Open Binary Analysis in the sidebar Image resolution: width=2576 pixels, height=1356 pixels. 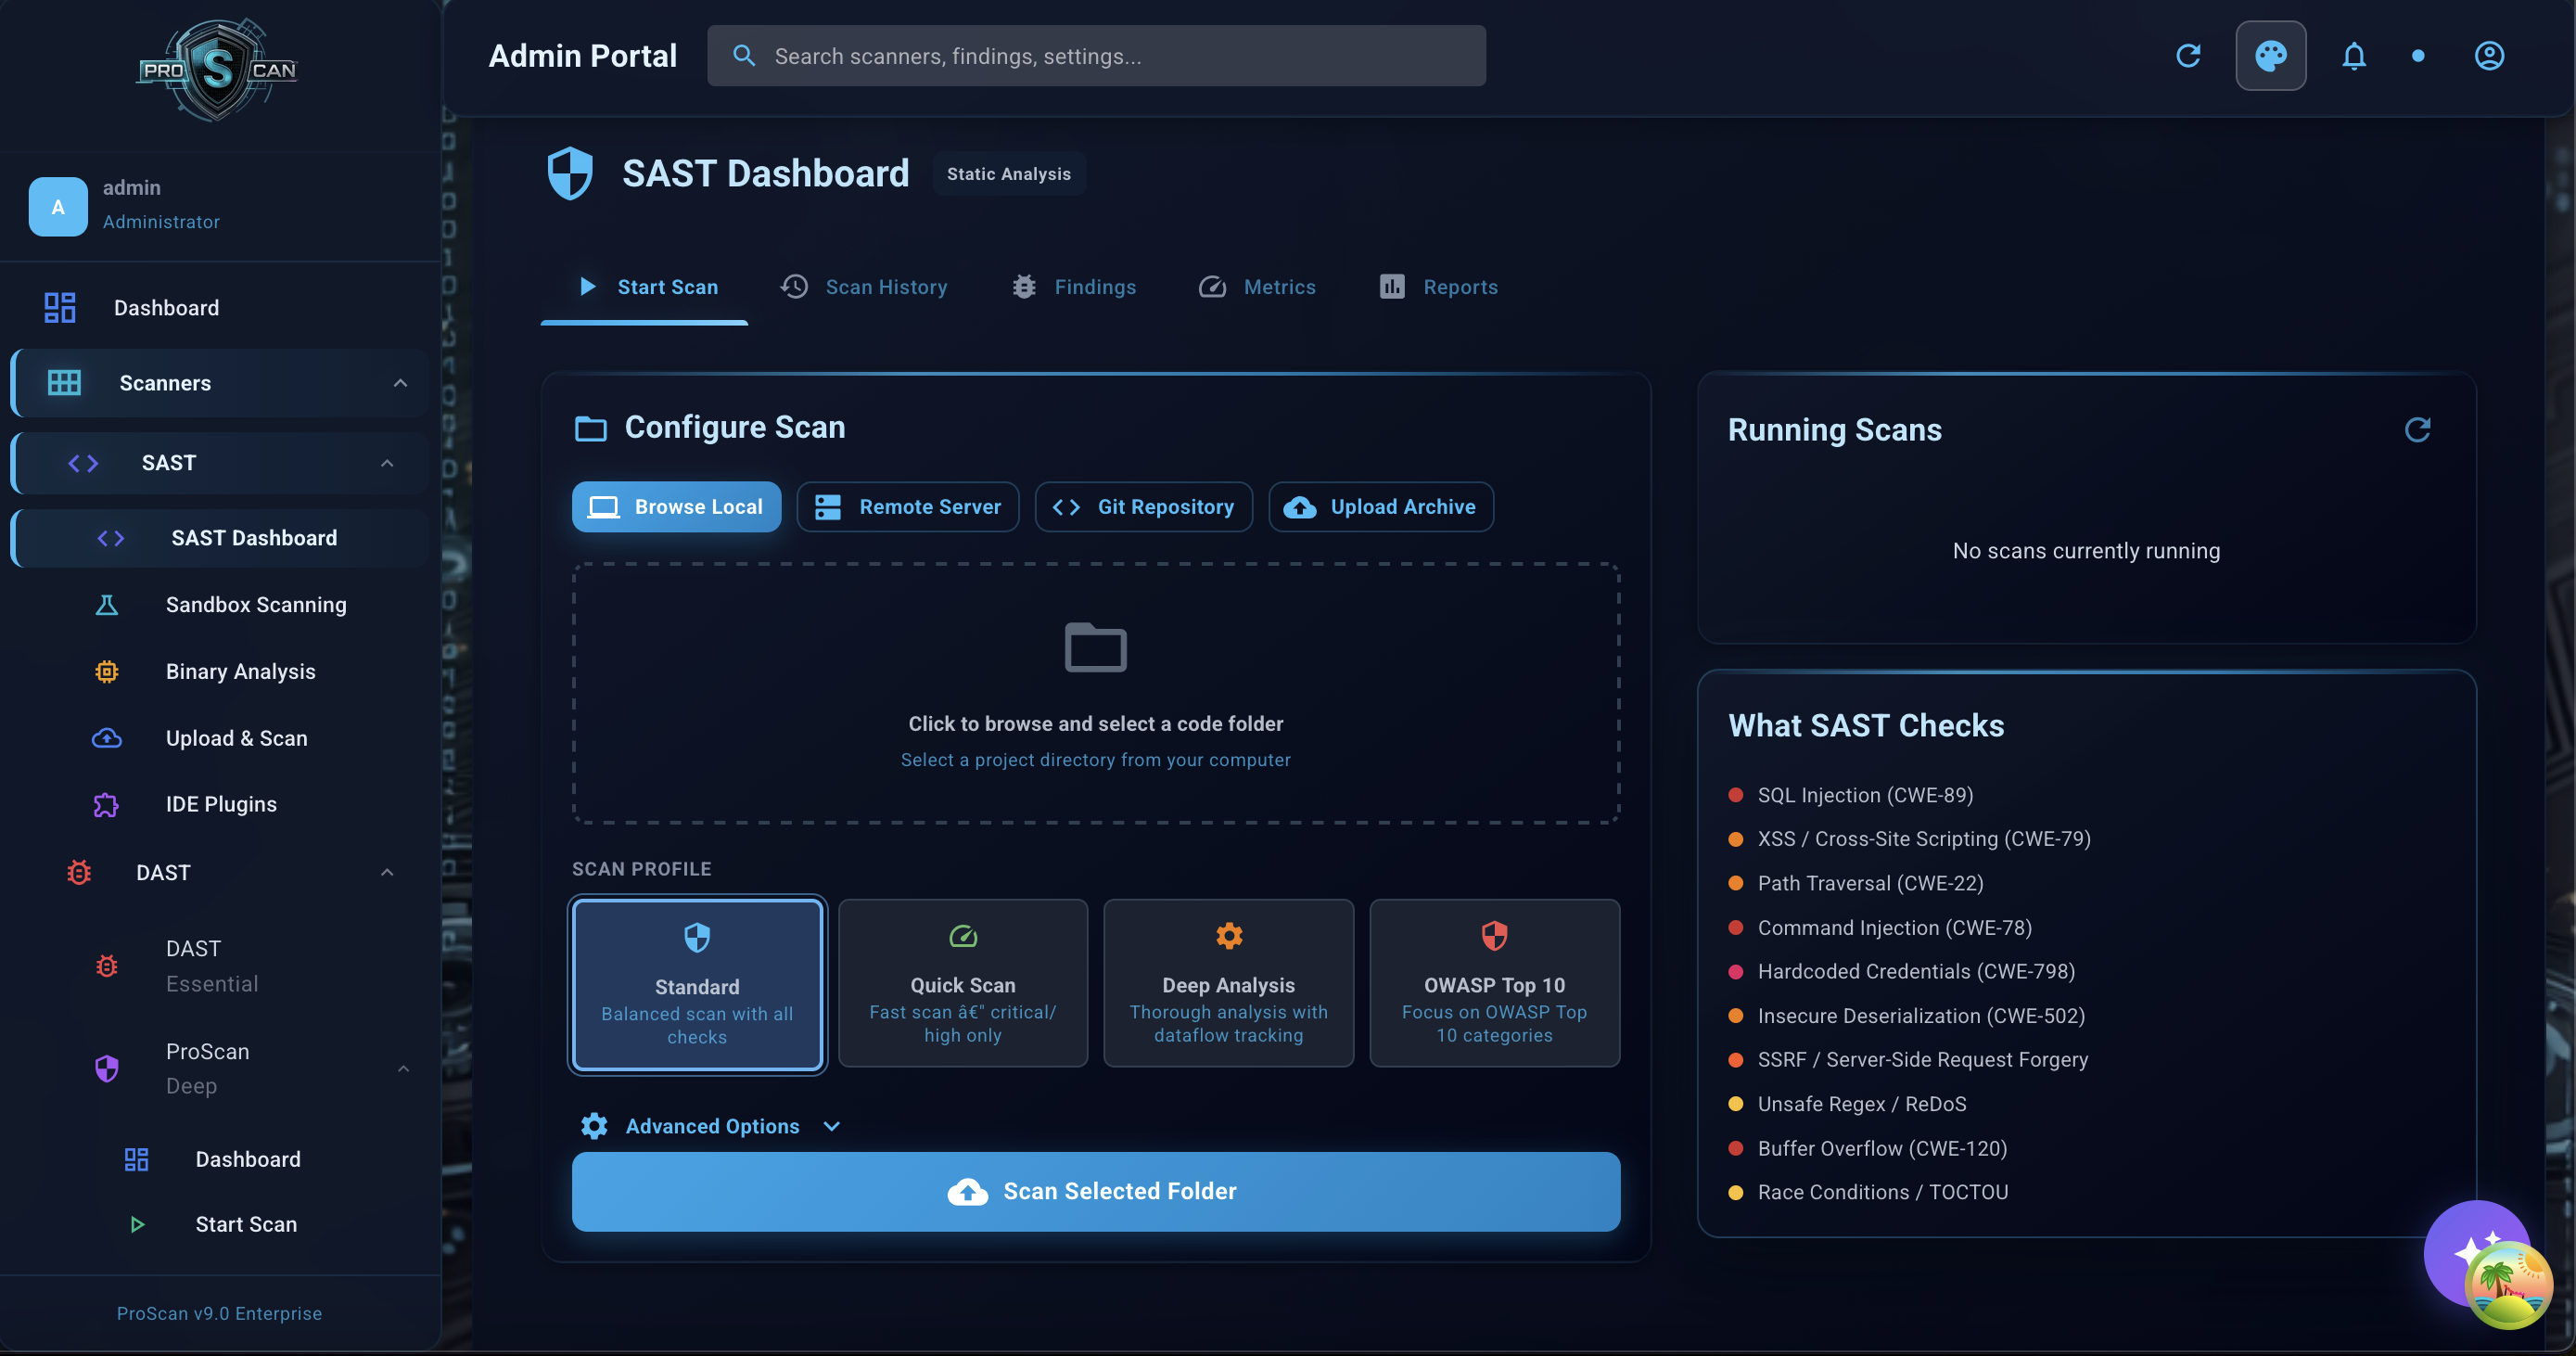(x=240, y=672)
